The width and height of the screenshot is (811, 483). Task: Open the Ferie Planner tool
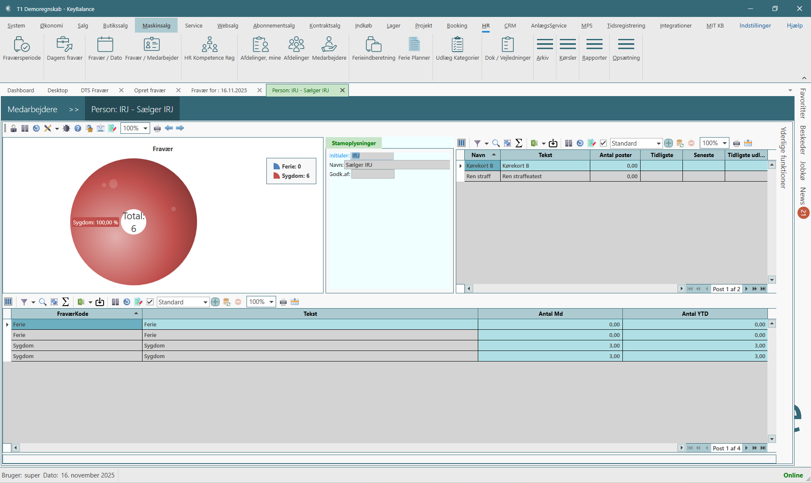[x=414, y=49]
